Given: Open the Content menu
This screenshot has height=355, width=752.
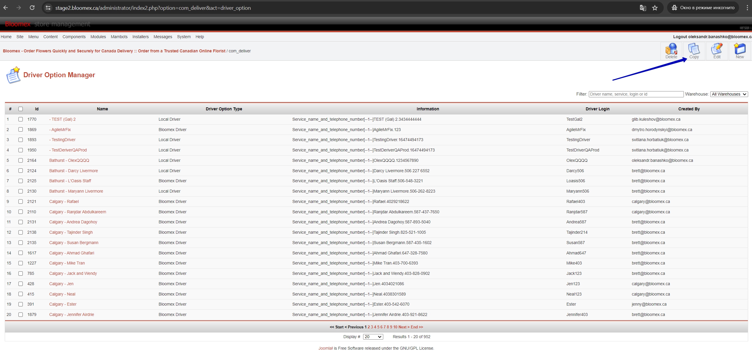Looking at the screenshot, I should (x=50, y=37).
